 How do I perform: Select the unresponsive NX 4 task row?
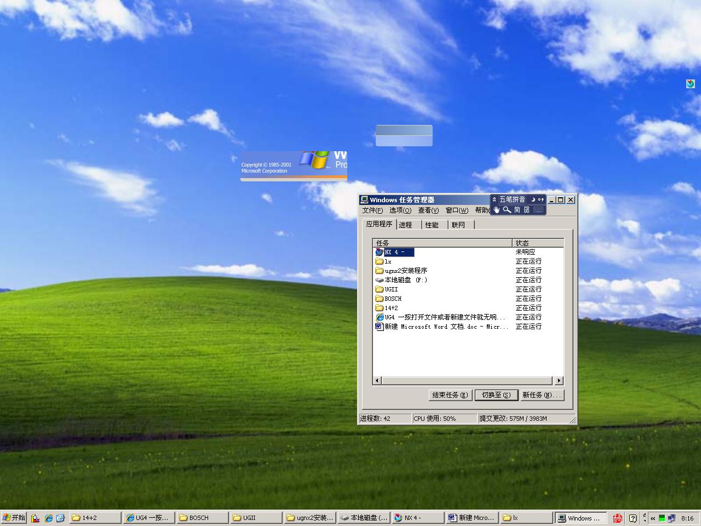[468, 252]
